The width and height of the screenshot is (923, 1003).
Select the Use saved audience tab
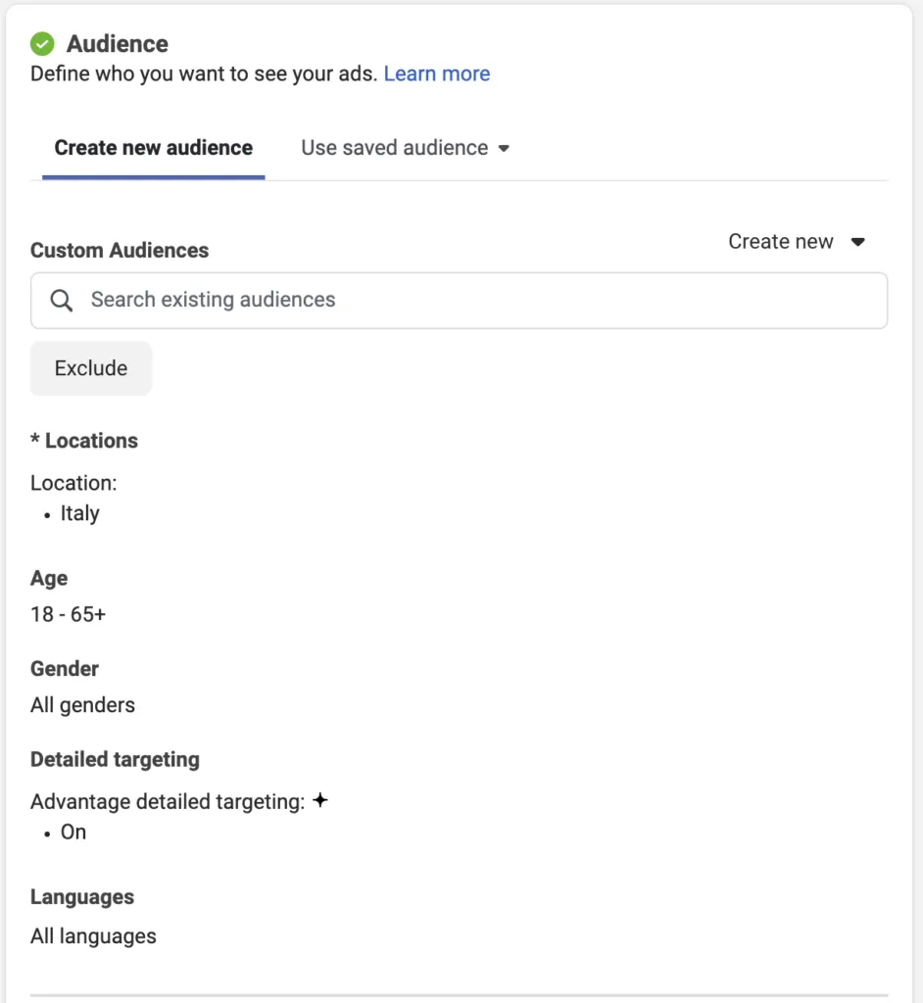click(394, 148)
